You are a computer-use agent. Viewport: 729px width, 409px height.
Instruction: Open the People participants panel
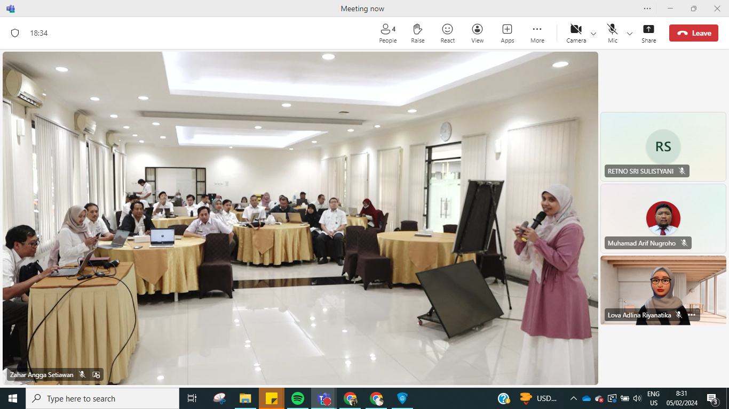387,33
